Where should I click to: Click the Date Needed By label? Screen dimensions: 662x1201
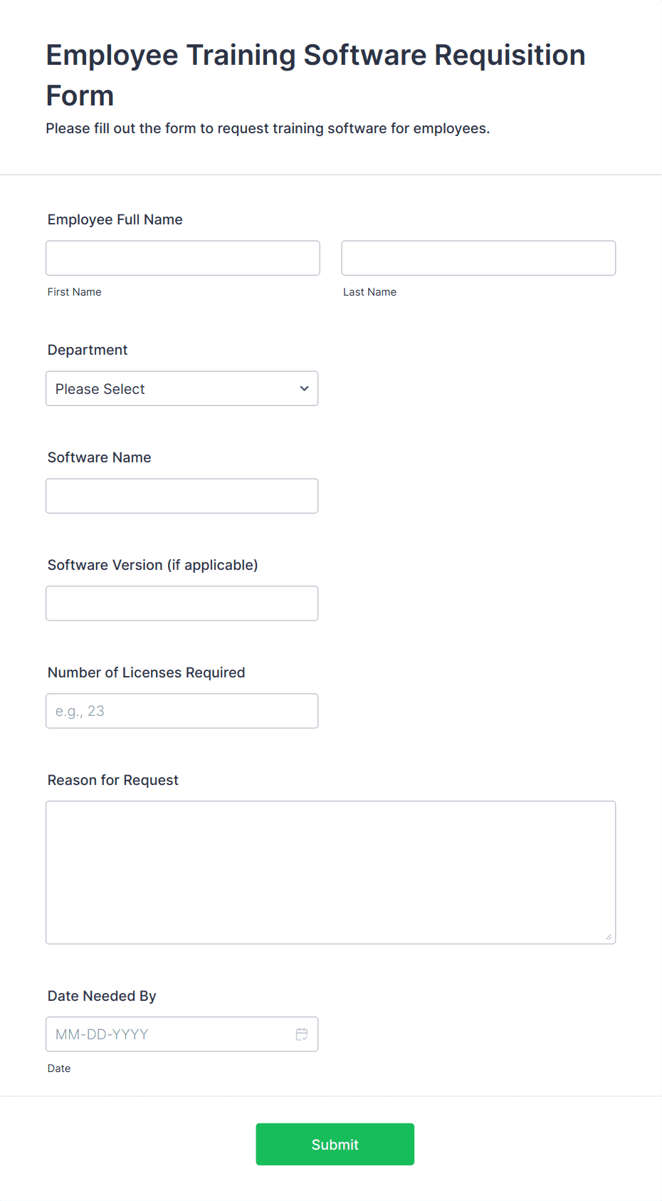coord(102,996)
